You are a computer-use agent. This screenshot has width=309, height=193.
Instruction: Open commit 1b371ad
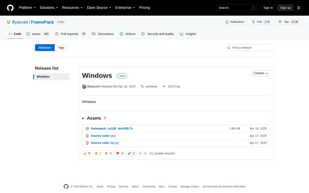pos(174,86)
